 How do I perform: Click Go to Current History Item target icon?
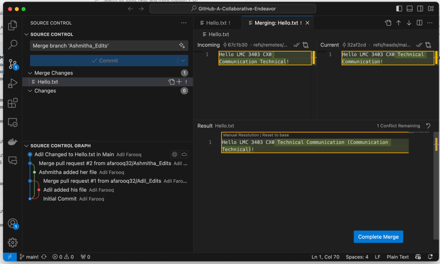coord(175,154)
